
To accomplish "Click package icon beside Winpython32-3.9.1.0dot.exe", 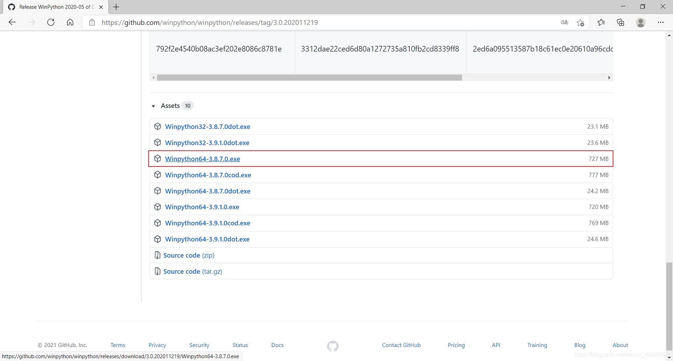I will (x=158, y=142).
